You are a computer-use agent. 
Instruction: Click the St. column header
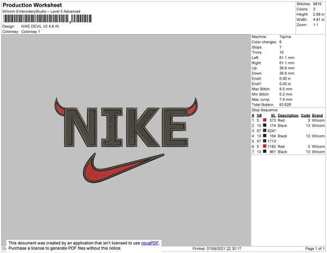(273, 116)
